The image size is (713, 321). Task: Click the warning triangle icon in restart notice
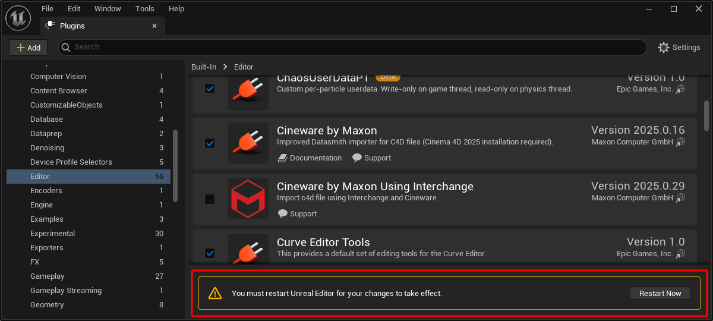[215, 293]
